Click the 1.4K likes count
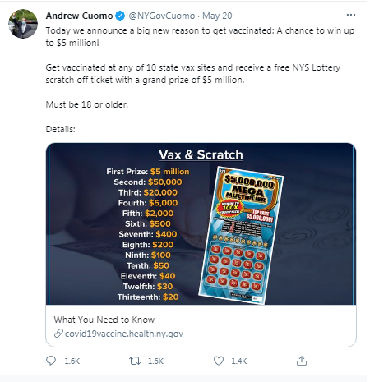Screen dimensions: 379x382 (239, 361)
